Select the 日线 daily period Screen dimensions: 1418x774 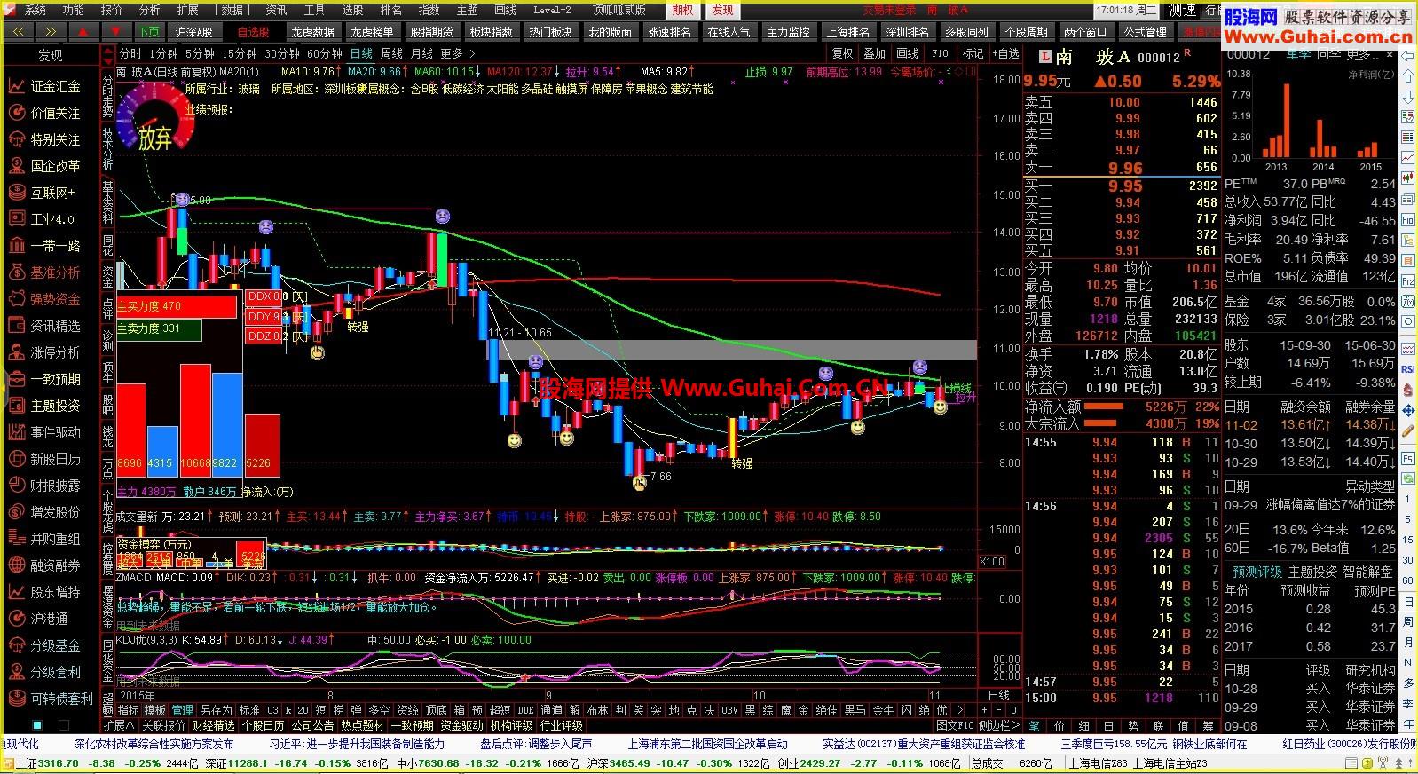[x=361, y=54]
